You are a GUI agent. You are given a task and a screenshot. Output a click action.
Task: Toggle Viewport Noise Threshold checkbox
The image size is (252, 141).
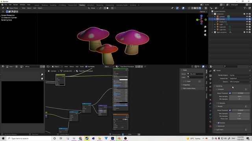click(230, 93)
